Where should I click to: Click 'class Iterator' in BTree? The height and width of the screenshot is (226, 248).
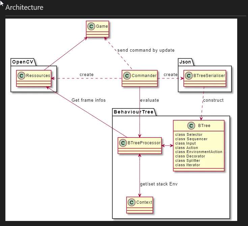[x=188, y=165]
